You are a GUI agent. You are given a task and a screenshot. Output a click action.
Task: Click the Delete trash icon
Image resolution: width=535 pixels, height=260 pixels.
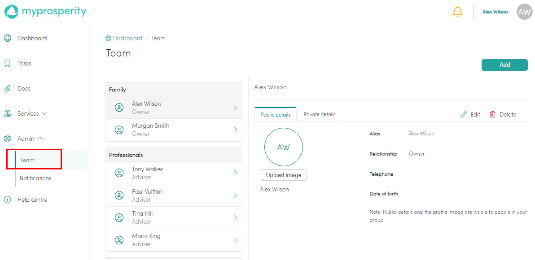[493, 115]
